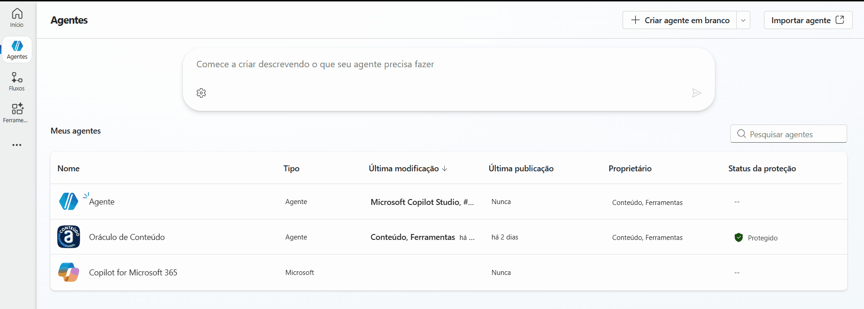The image size is (864, 309).
Task: Show more sidebar options (three dots)
Action: (17, 145)
